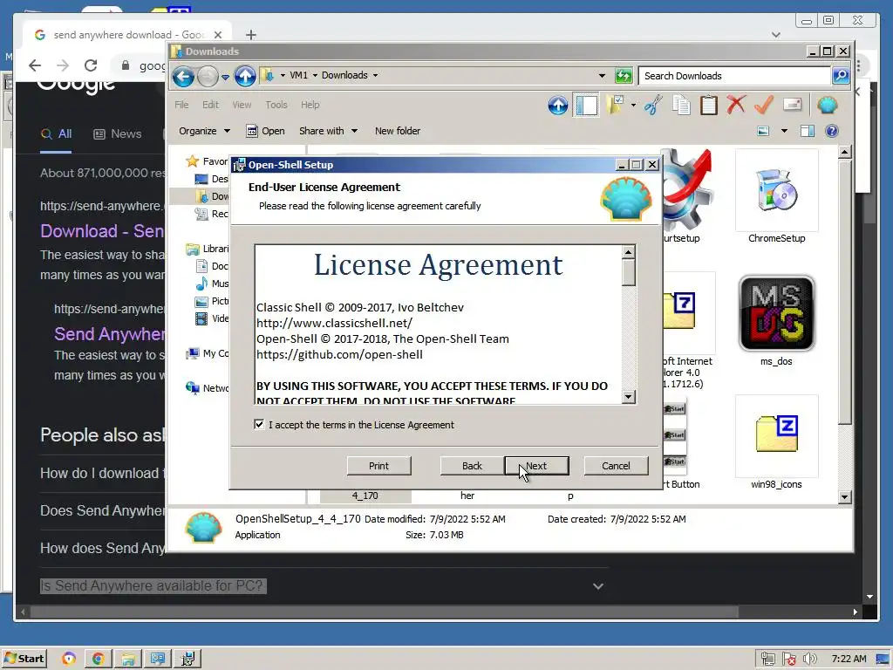Open Classic Explorer settings shell icon
This screenshot has height=670, width=893.
tap(827, 106)
